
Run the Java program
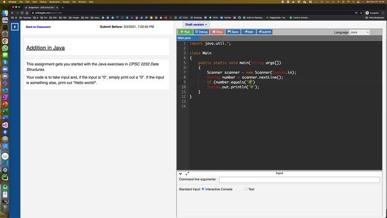185,32
